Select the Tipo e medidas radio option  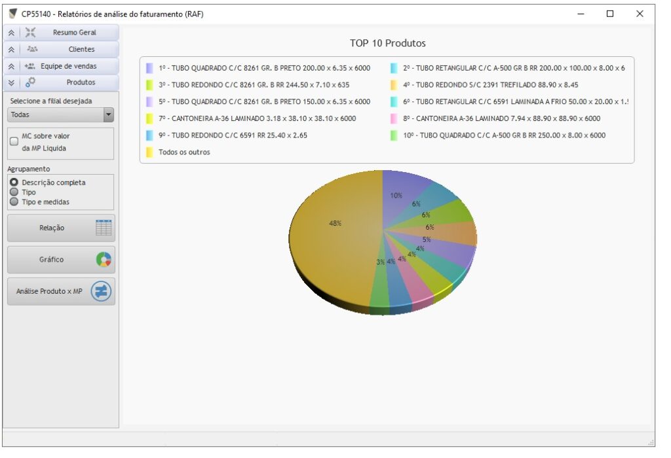tap(14, 202)
